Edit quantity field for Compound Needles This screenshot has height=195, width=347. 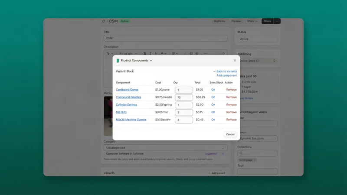(x=184, y=97)
